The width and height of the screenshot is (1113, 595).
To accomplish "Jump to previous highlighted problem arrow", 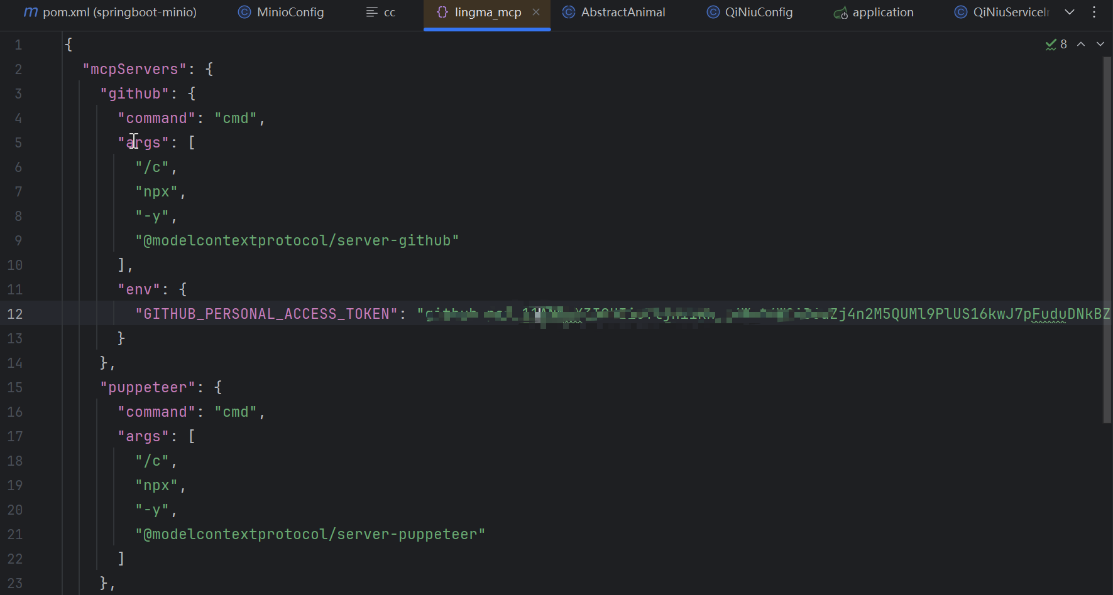I will click(1081, 44).
